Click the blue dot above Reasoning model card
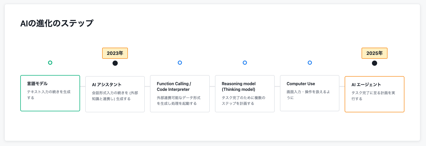Screen dimensions: 426x146 point(245,63)
